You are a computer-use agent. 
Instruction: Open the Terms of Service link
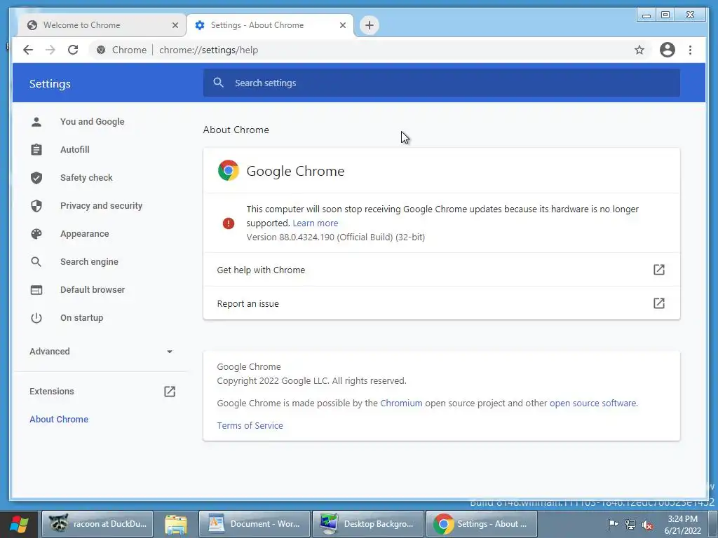[250, 425]
